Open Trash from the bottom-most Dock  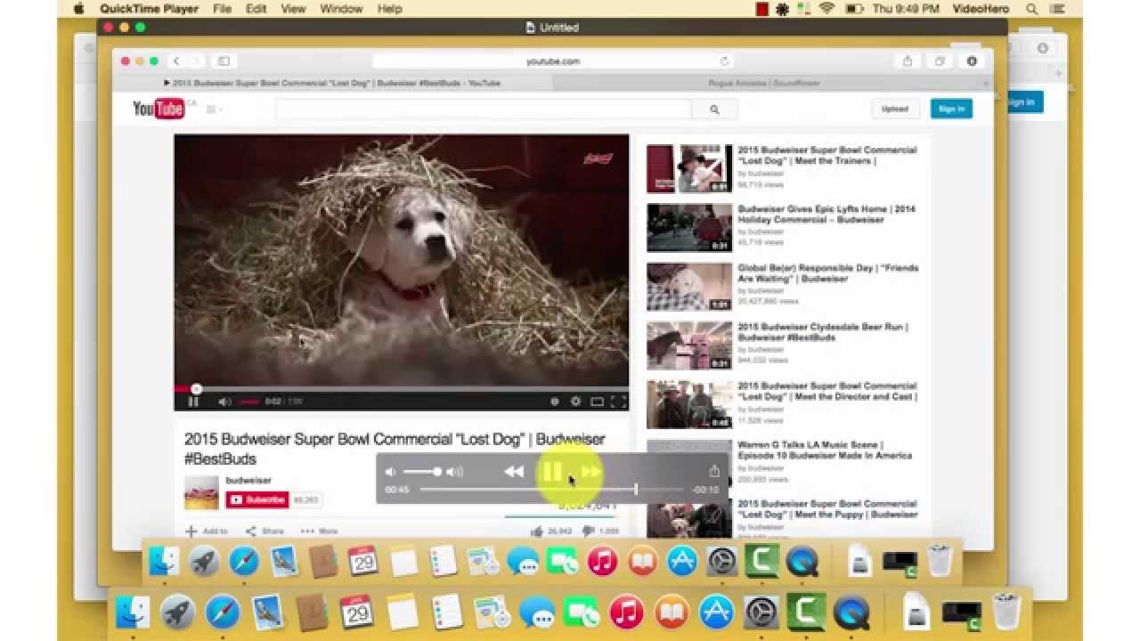click(x=1006, y=613)
